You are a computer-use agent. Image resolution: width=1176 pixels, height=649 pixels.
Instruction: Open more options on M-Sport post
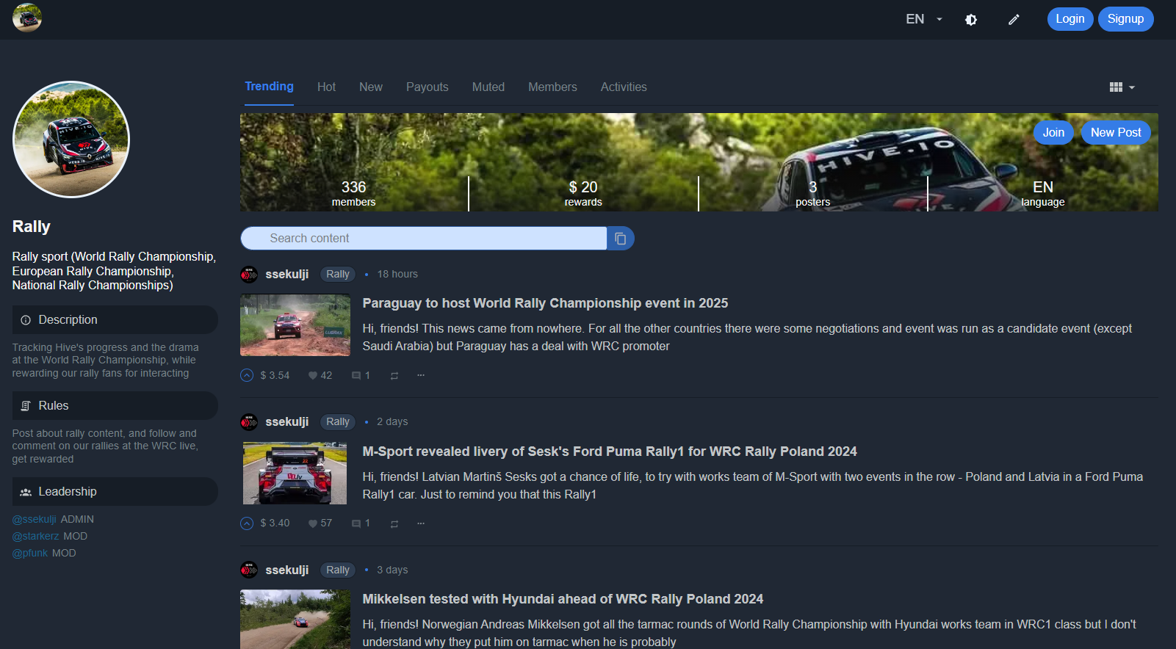(421, 523)
